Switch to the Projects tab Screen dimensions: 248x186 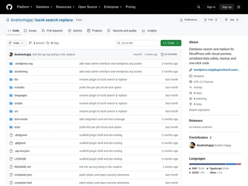click(x=95, y=31)
